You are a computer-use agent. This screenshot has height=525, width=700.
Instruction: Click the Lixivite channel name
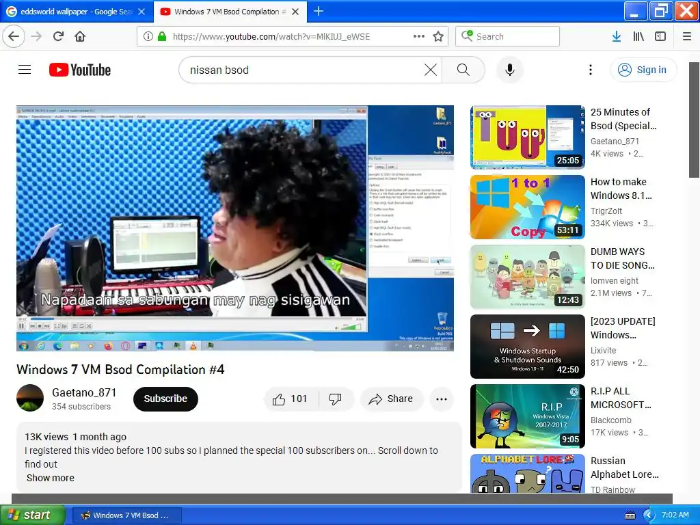[603, 351]
